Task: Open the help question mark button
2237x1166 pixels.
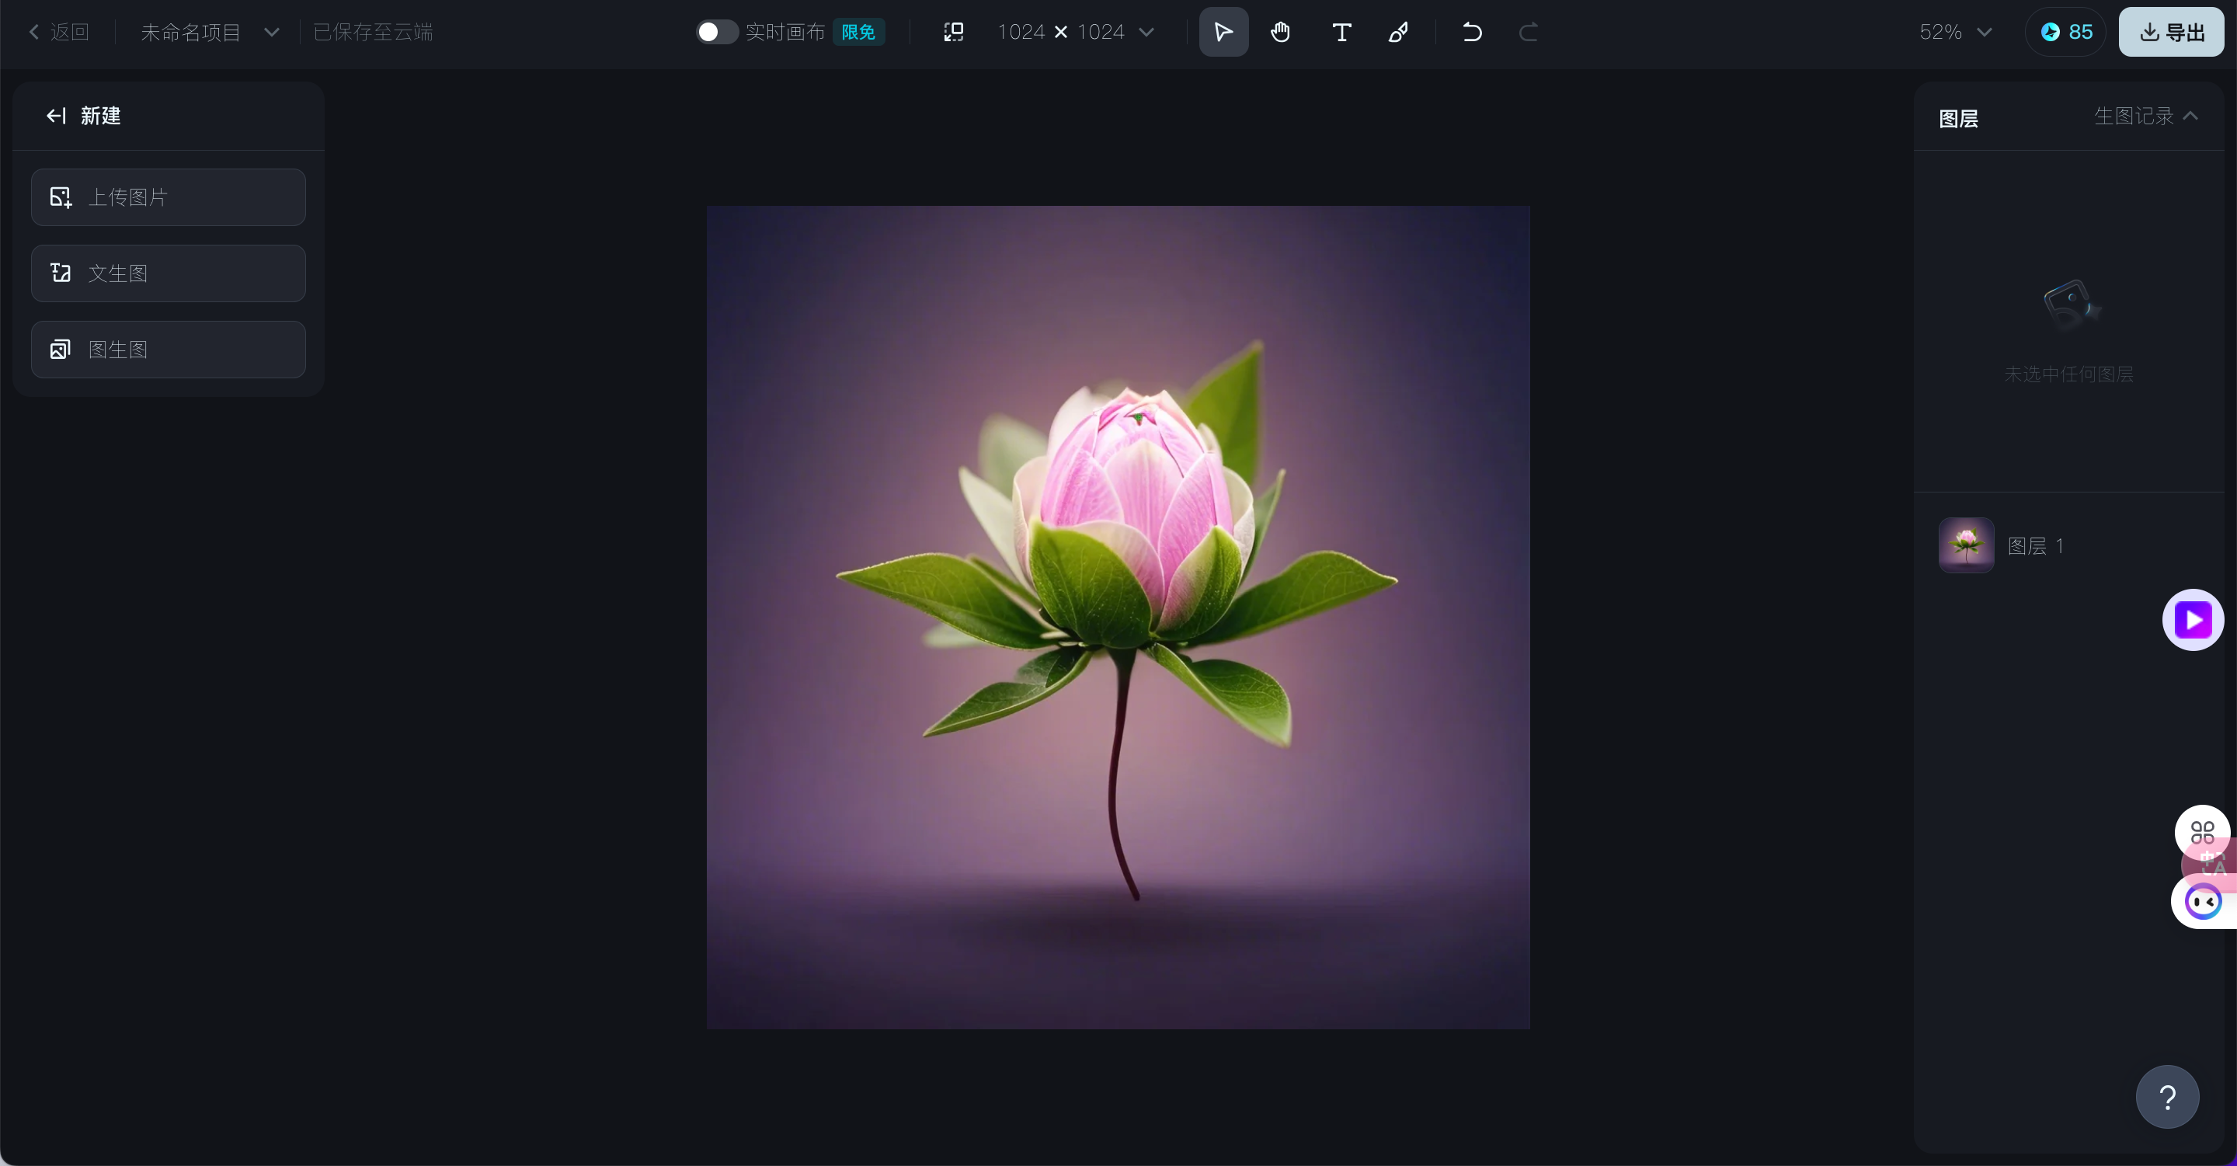Action: pos(2168,1098)
